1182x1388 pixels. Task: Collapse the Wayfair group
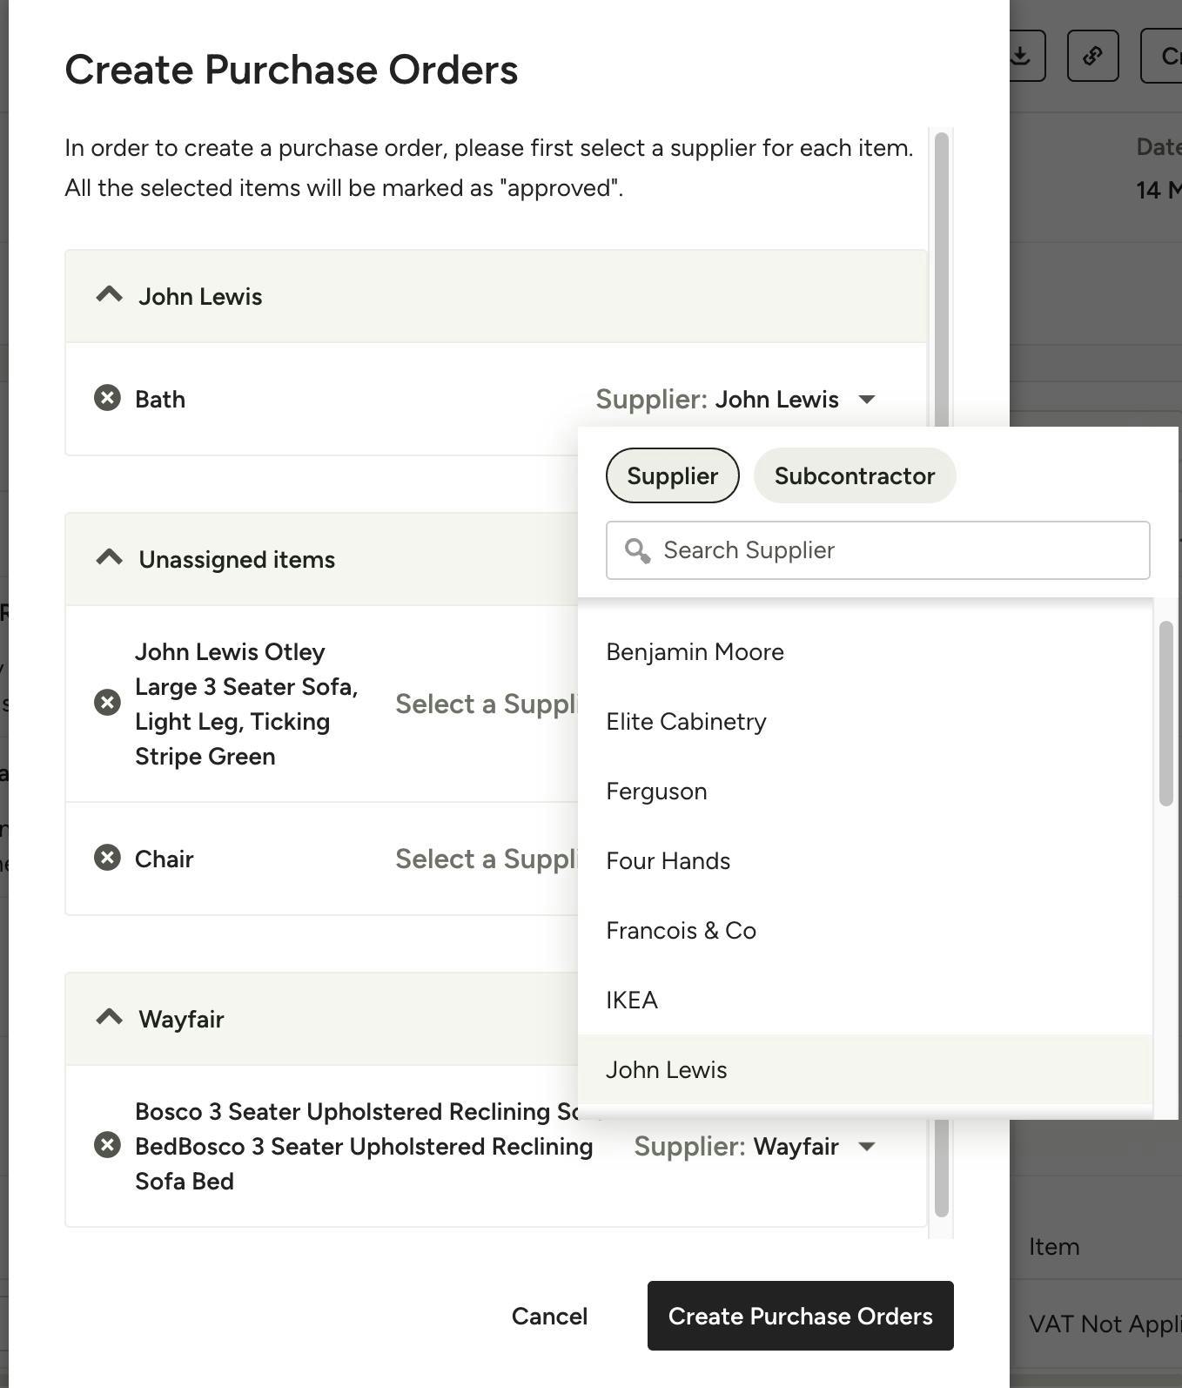(x=109, y=1018)
